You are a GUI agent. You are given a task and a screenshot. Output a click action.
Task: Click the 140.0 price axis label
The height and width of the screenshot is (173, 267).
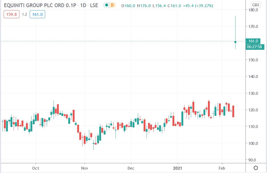(x=253, y=77)
